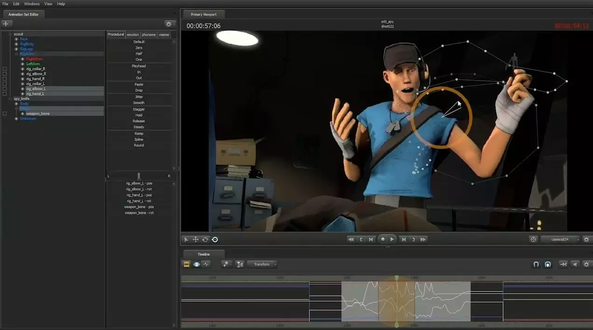The height and width of the screenshot is (330, 593).
Task: Expand the RigBody group
Action: coord(16,44)
